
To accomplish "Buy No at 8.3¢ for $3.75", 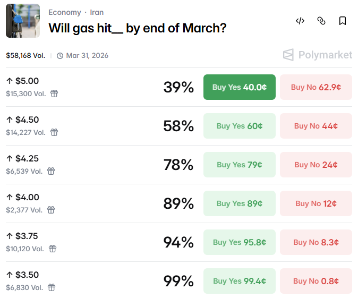I will 316,242.
